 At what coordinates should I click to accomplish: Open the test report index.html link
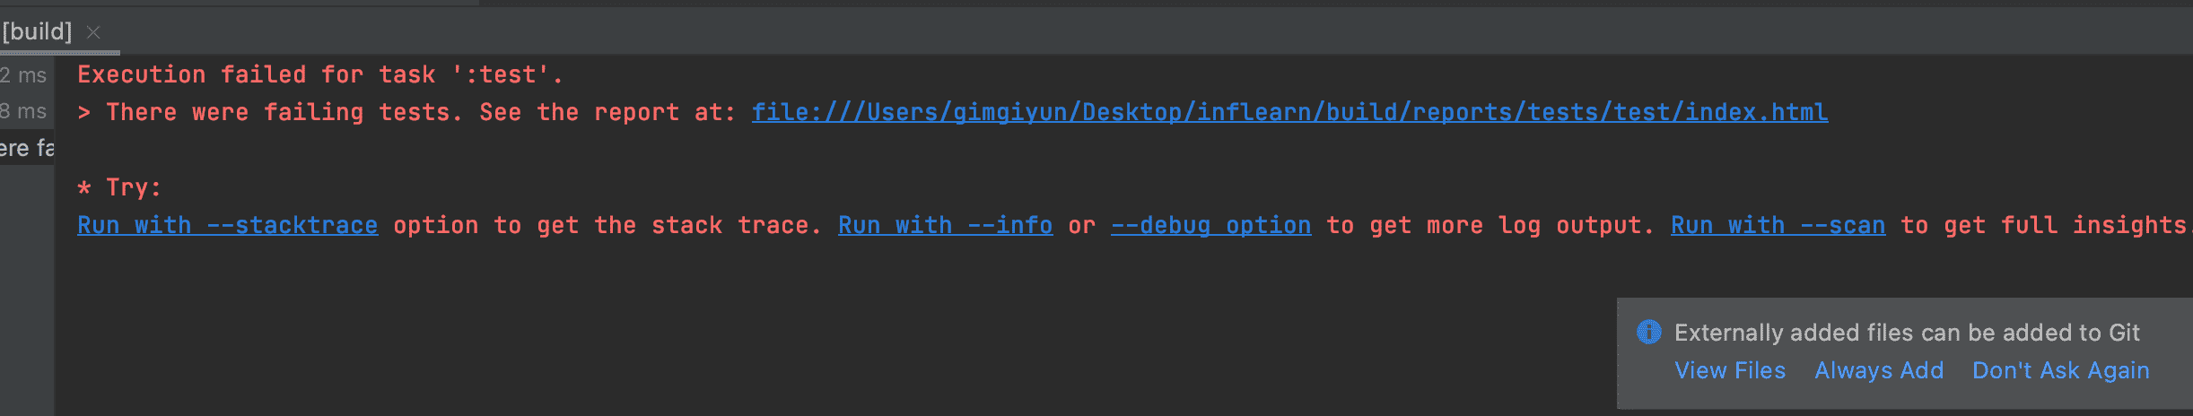point(1289,112)
